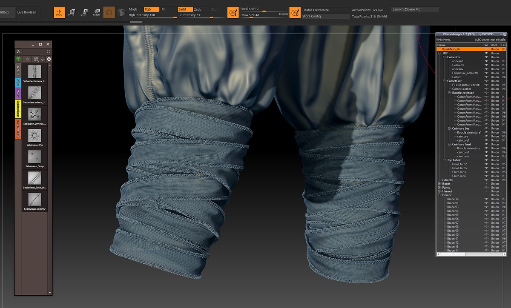
Task: Select the Seblevieux_Snap brush thumbnail
Action: (x=34, y=157)
